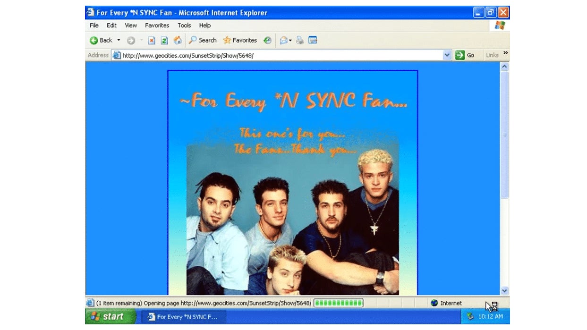Image resolution: width=587 pixels, height=330 pixels.
Task: Open the History icon
Action: coord(267,41)
